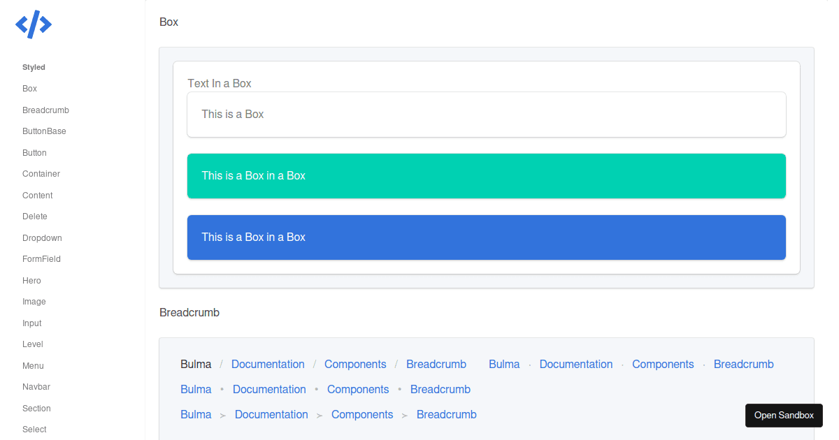This screenshot has height=440, width=839.
Task: Select the Image sidebar item
Action: pyautogui.click(x=34, y=302)
